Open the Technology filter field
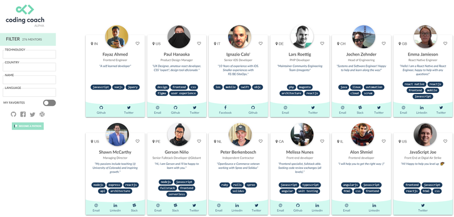 (30, 54)
